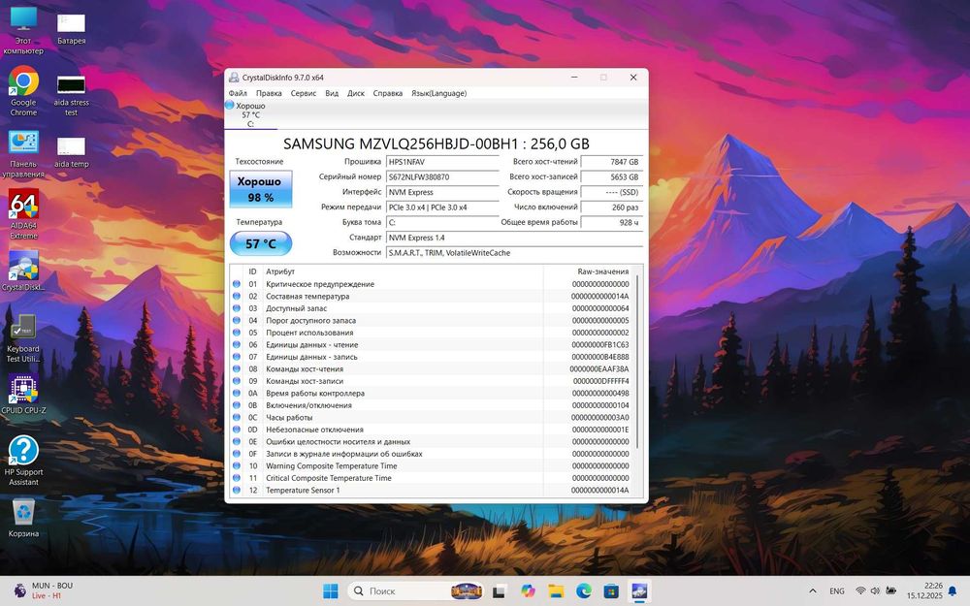This screenshot has width=970, height=606.
Task: Open the Этот компьютер desktop icon
Action: (23, 30)
